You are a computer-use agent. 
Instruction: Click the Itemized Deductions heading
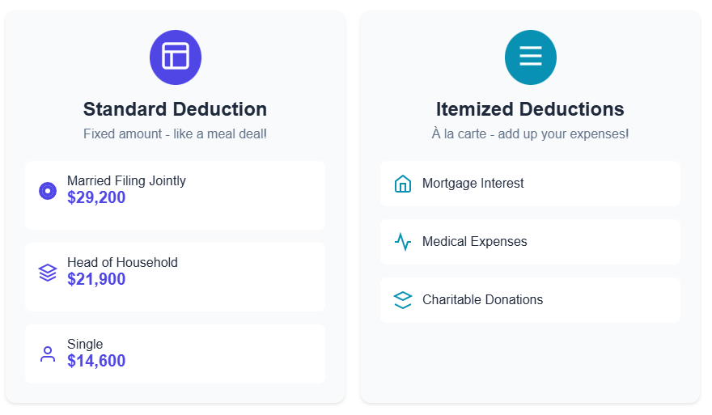click(530, 109)
